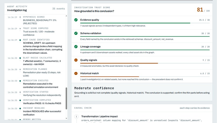This screenshot has height=123, width=217.
Task: Click the timeline dot for REMEDIATION PLANNED
Action: click(x=20, y=70)
